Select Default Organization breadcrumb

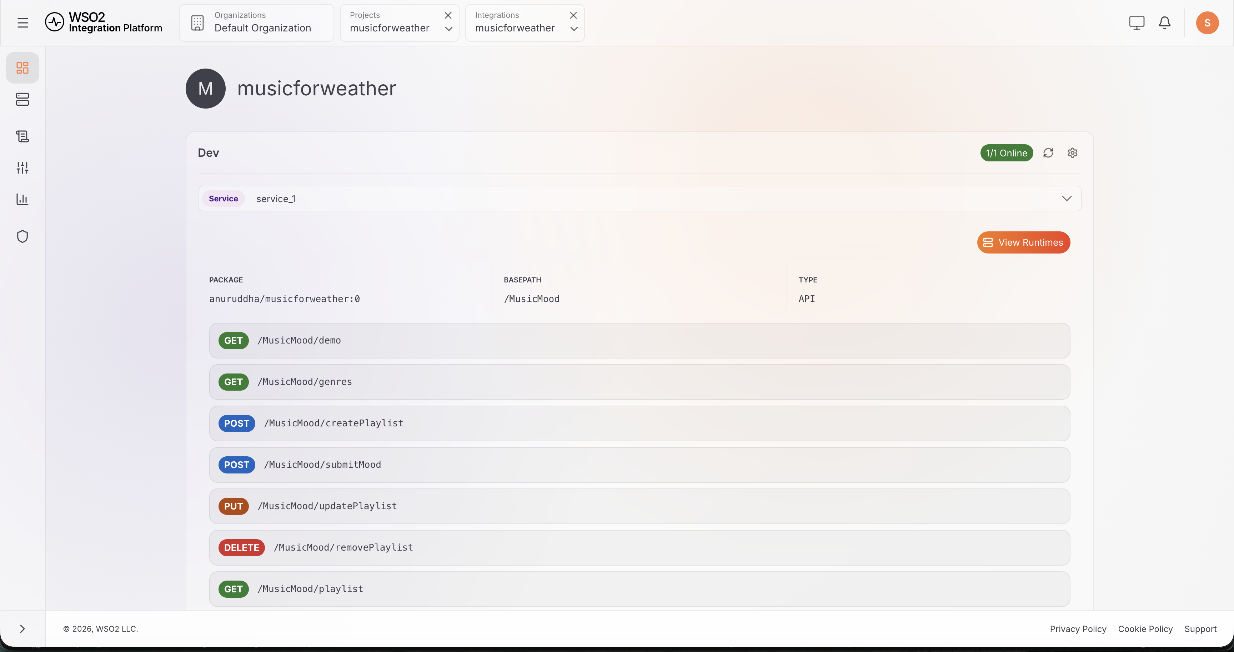click(x=257, y=22)
